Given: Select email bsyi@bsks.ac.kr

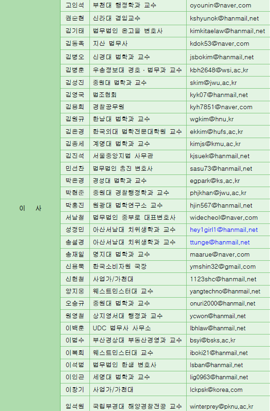Looking at the screenshot, I should 213,341.
